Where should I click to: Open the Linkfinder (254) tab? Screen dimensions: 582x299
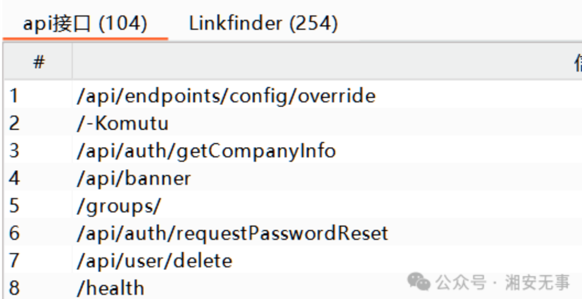coord(263,24)
